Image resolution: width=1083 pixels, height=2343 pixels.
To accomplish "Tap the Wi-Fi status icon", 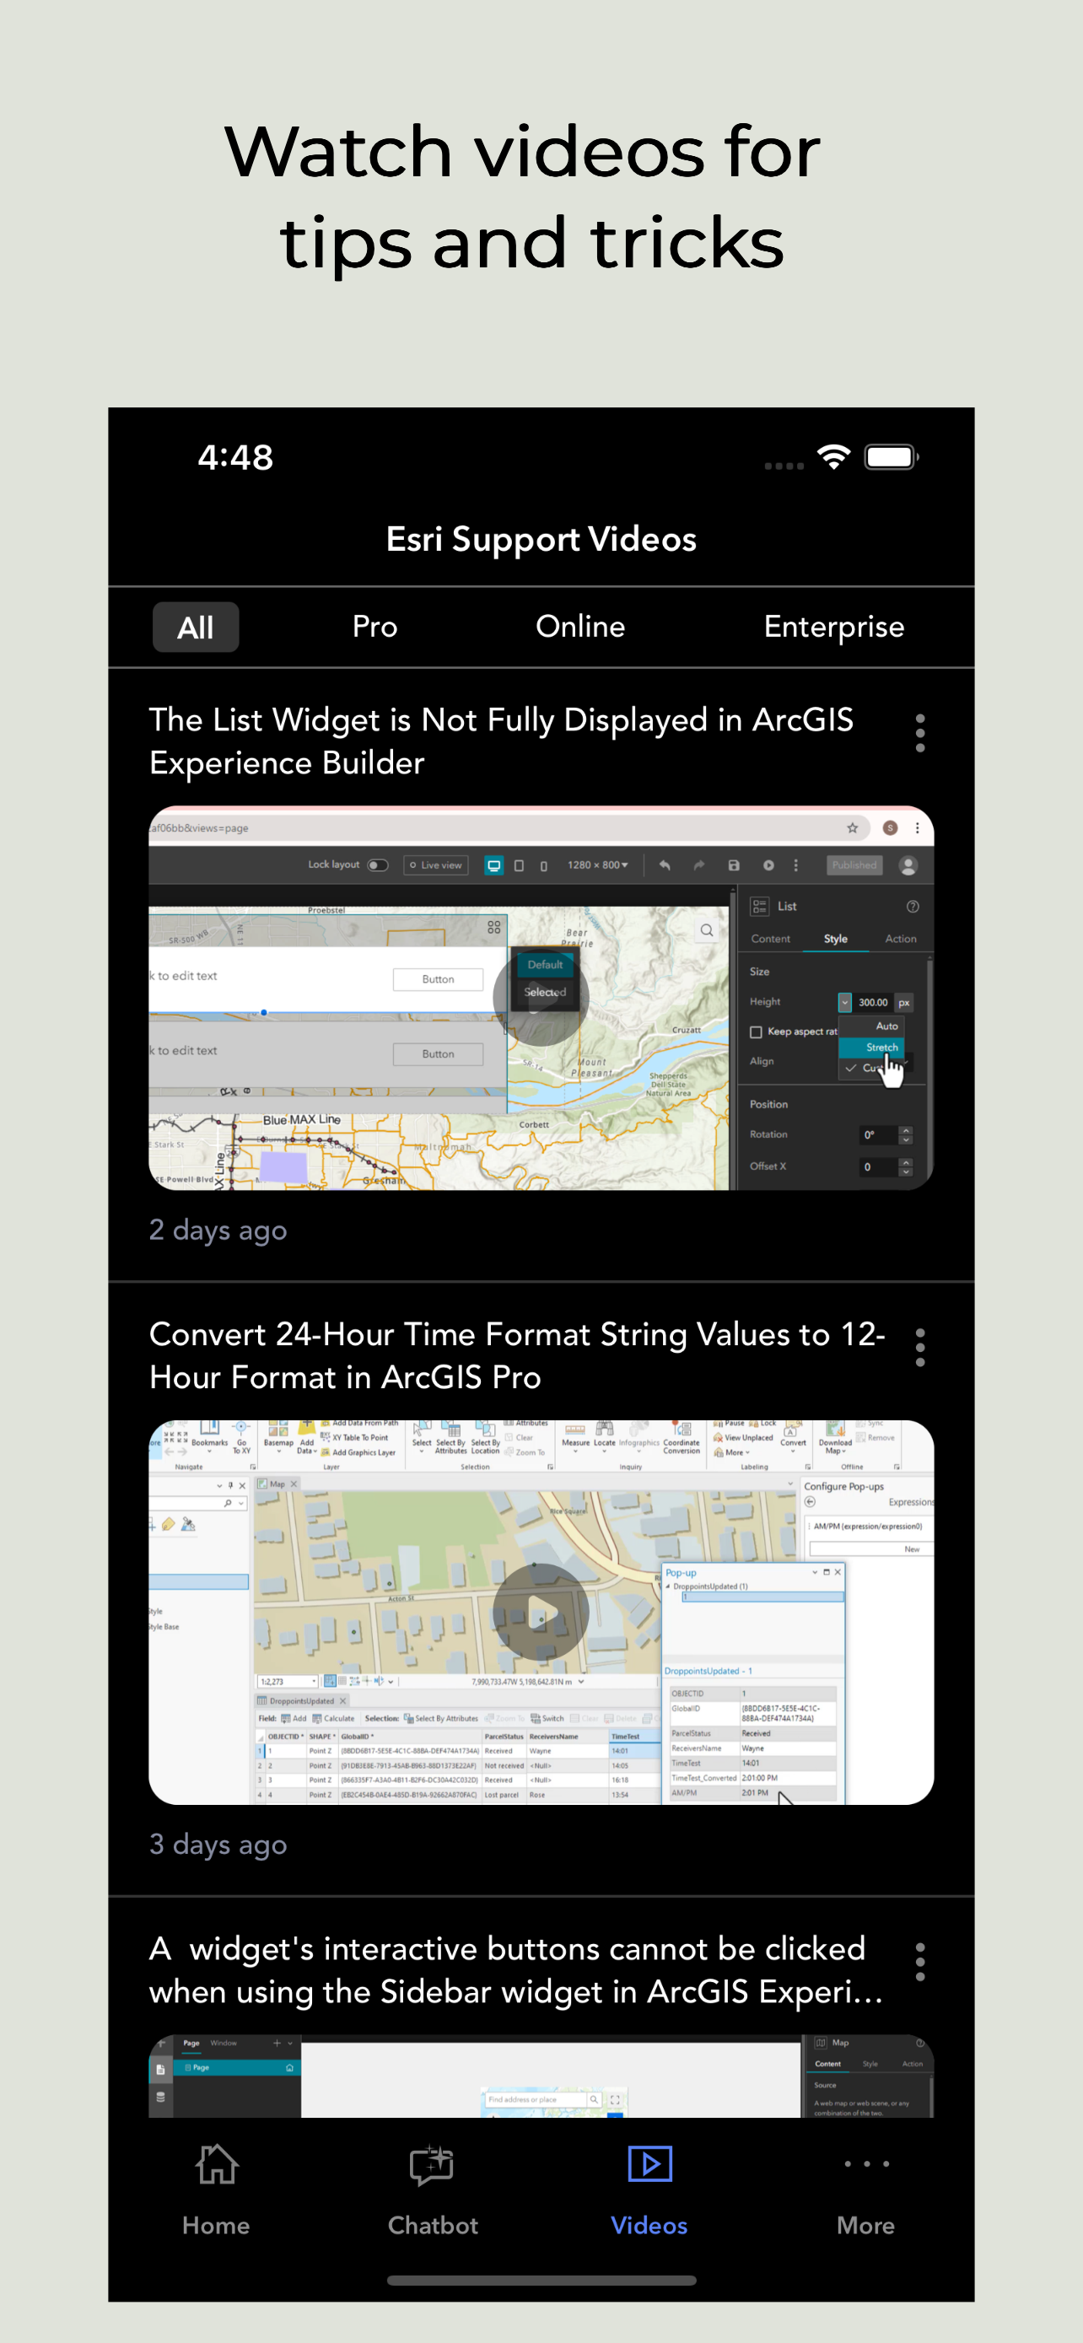I will [833, 456].
